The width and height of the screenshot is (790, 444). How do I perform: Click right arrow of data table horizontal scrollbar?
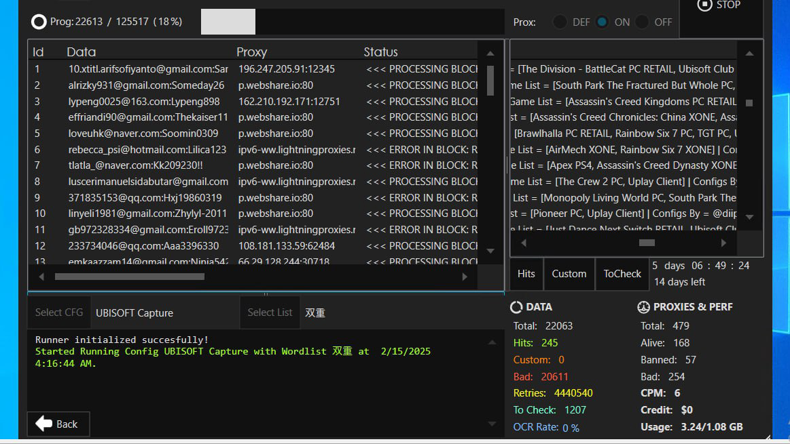[x=465, y=277]
